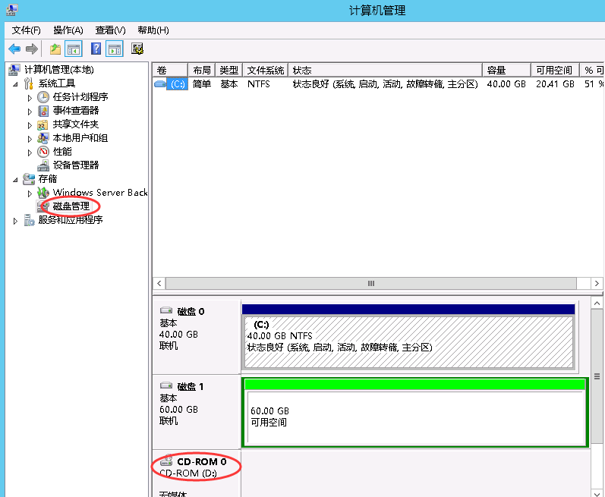Click the rightmost settings toolbar icon
The height and width of the screenshot is (497, 605).
[137, 49]
